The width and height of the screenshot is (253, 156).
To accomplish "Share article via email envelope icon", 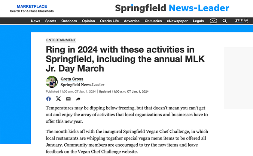I will (68, 99).
